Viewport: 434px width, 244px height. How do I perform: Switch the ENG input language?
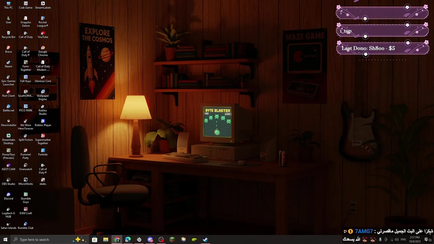click(x=403, y=240)
